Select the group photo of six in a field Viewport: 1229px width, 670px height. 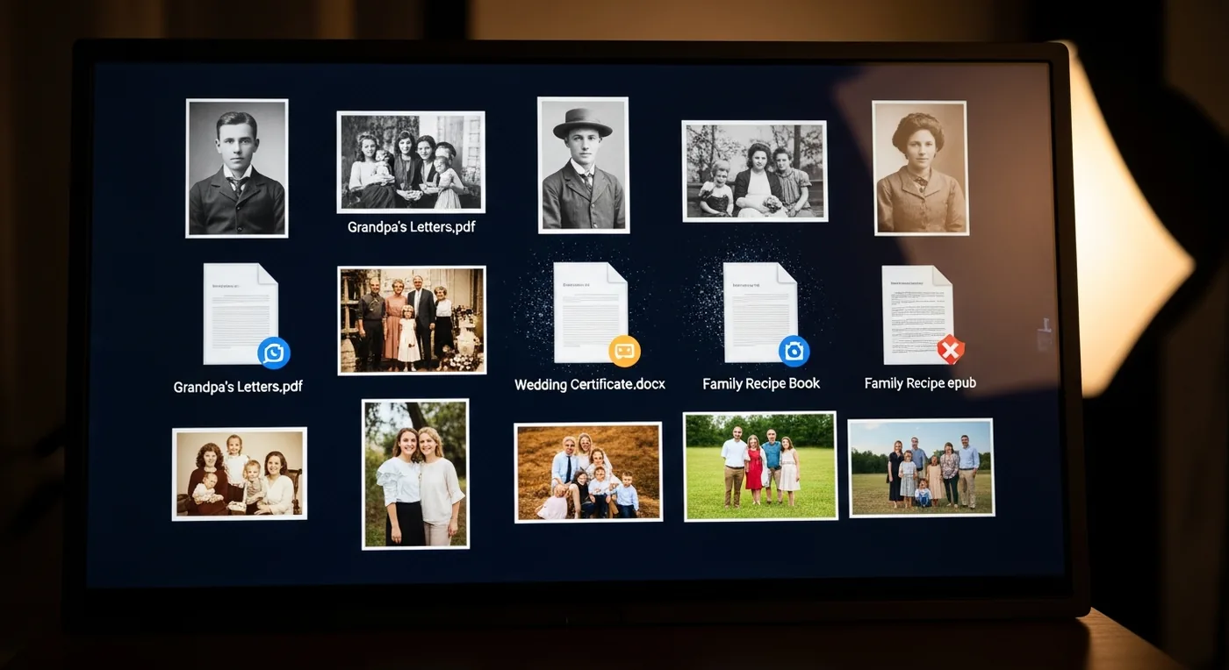(x=921, y=468)
